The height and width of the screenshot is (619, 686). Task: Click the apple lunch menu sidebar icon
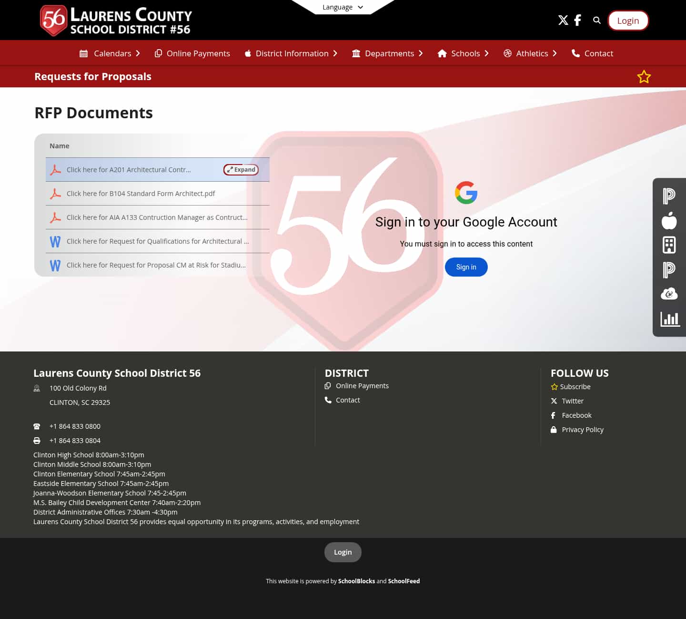[669, 221]
